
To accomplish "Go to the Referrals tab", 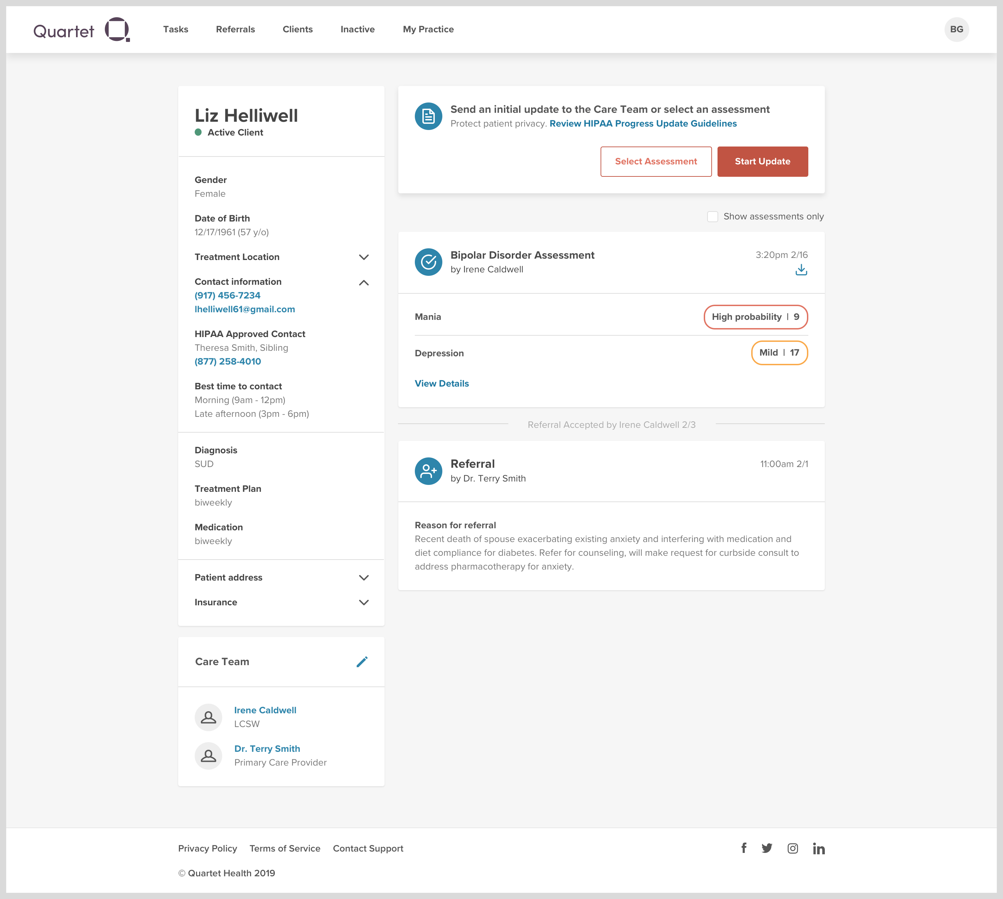I will tap(235, 29).
